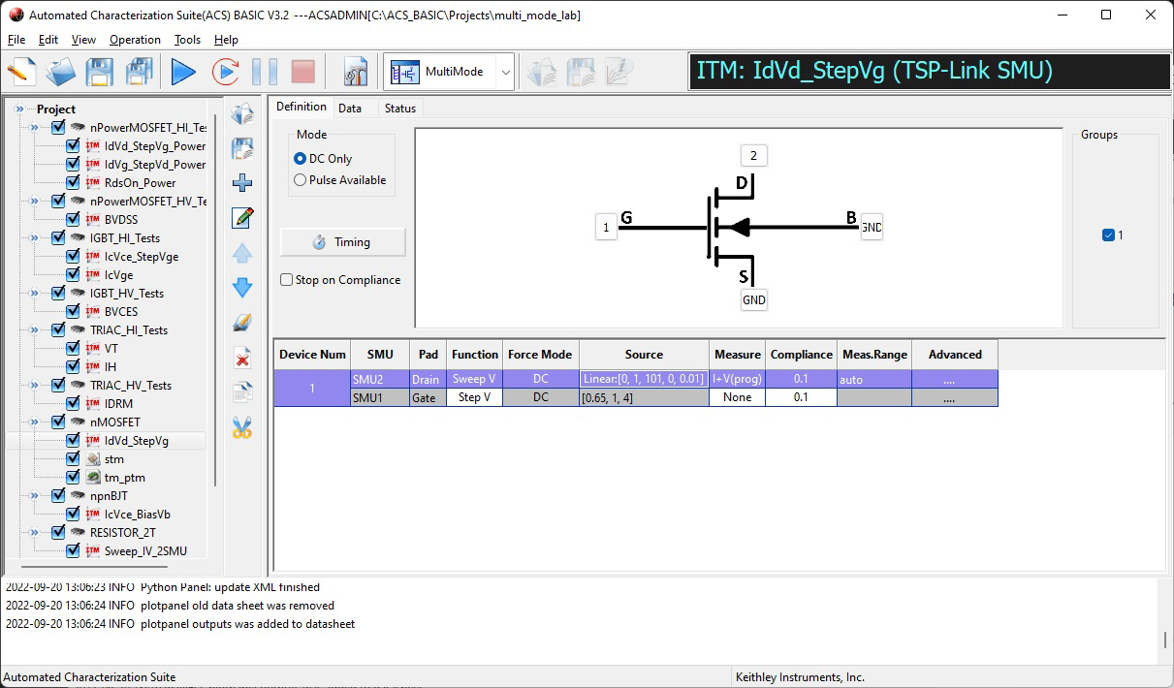Screen dimensions: 1174x688
Task: Open Advanced settings for the SMU2 row
Action: [x=955, y=380]
